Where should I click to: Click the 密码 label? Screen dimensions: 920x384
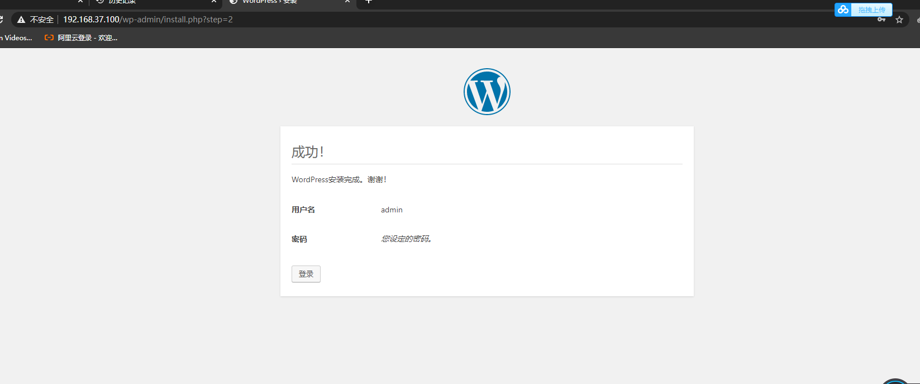299,239
